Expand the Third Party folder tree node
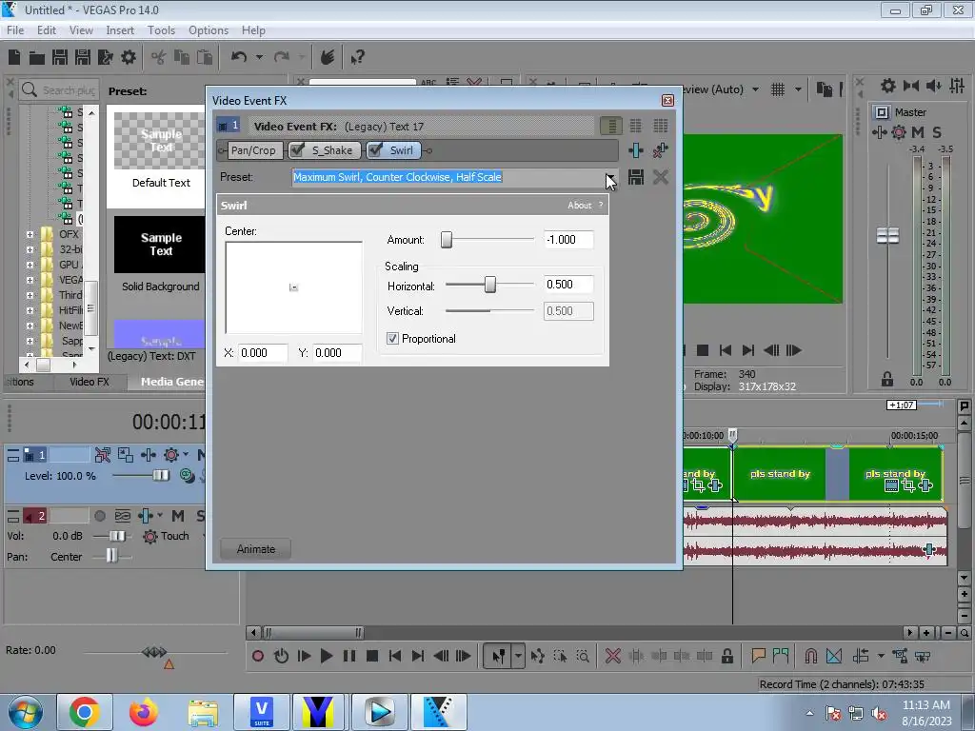Screen dimensions: 975x731 tap(30, 295)
